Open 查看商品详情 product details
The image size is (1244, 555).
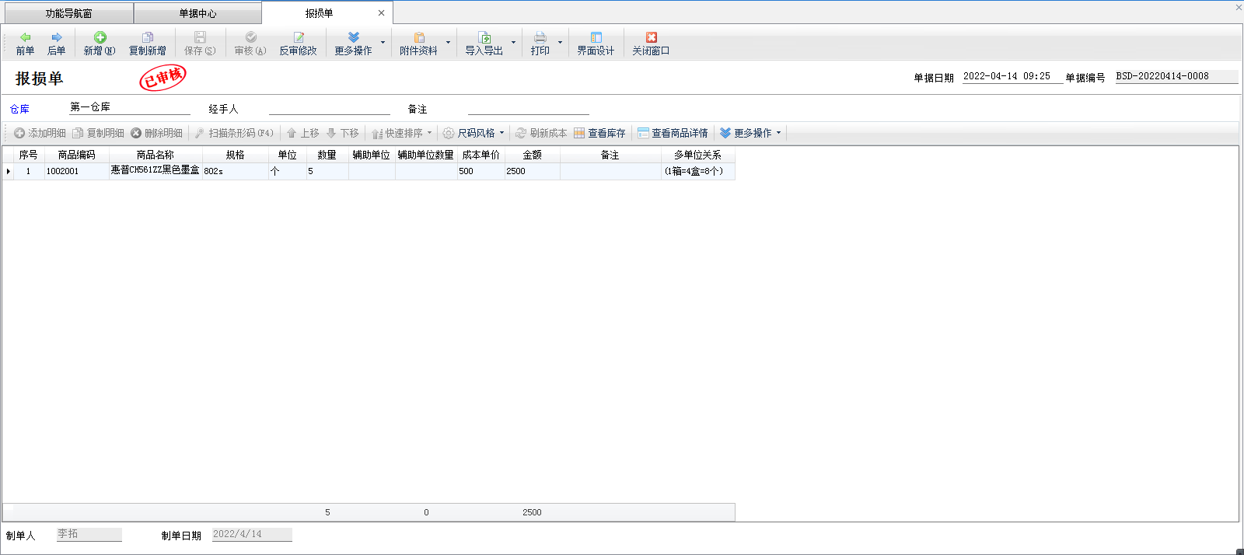point(673,133)
